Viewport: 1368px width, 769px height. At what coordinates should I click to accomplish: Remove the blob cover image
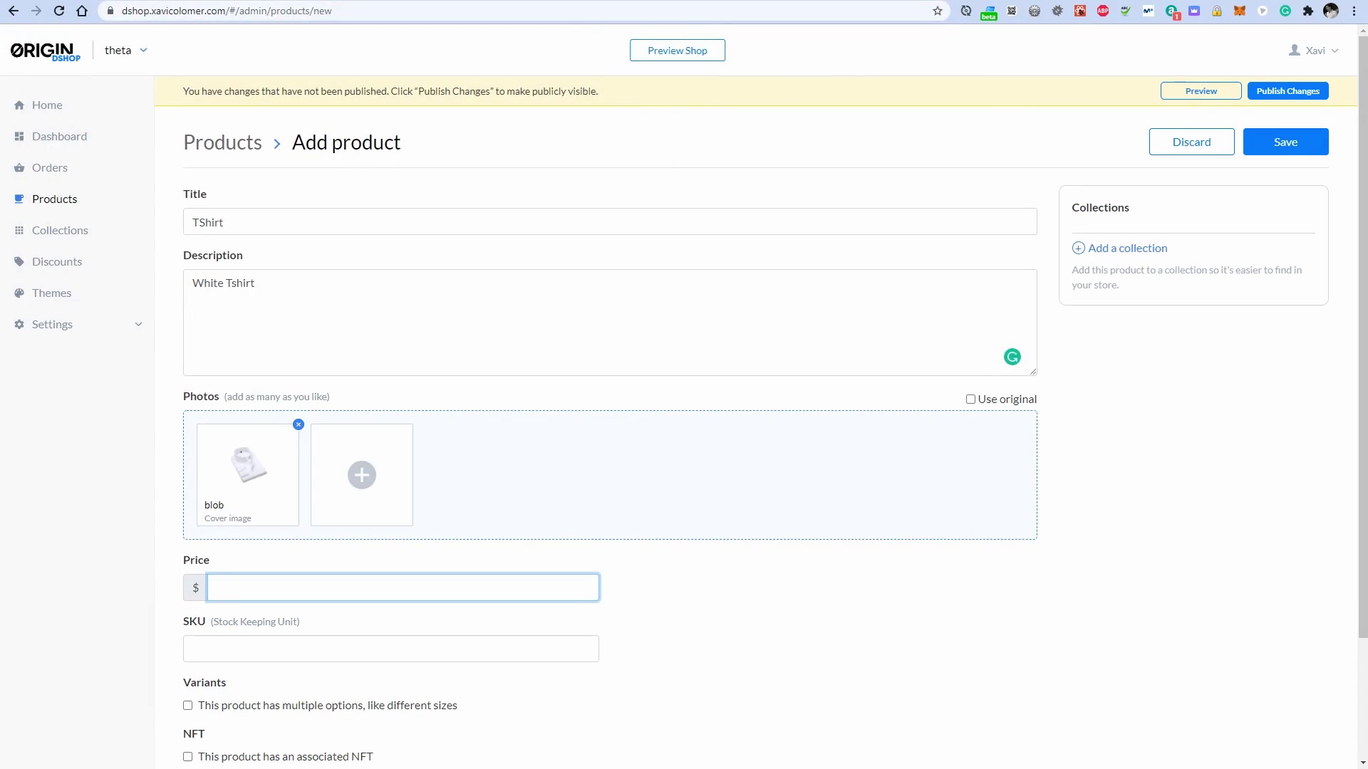click(x=299, y=424)
